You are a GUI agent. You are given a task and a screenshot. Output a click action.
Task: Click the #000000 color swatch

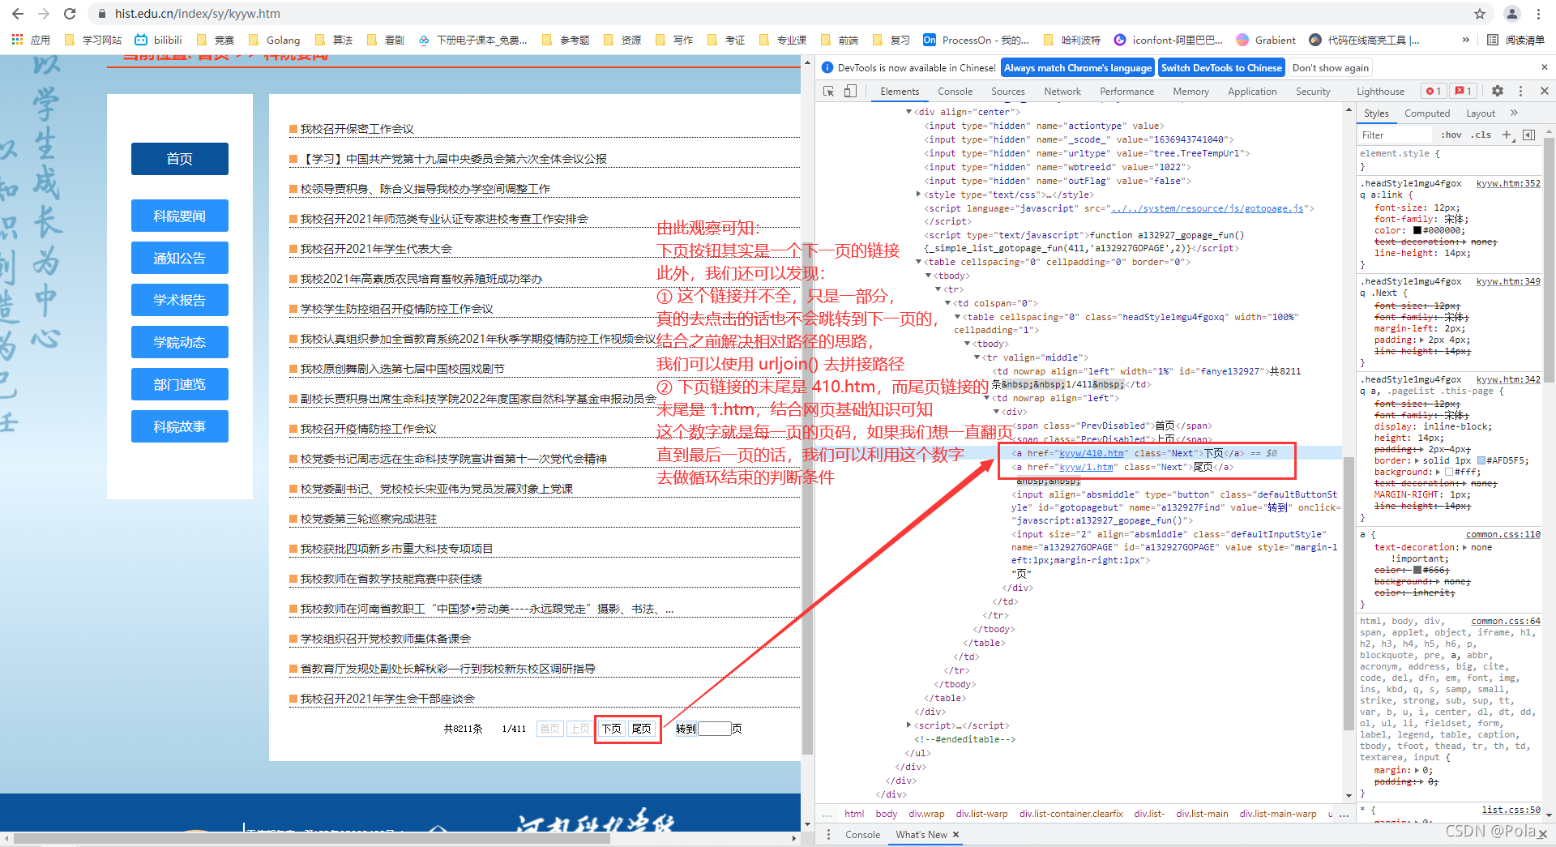[x=1417, y=230]
